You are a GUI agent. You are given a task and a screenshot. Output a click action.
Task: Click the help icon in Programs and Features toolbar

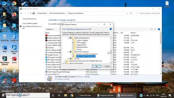[159, 29]
